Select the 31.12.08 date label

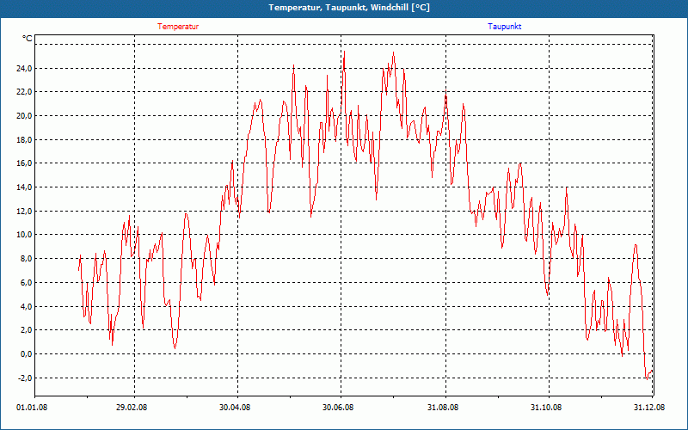click(649, 408)
